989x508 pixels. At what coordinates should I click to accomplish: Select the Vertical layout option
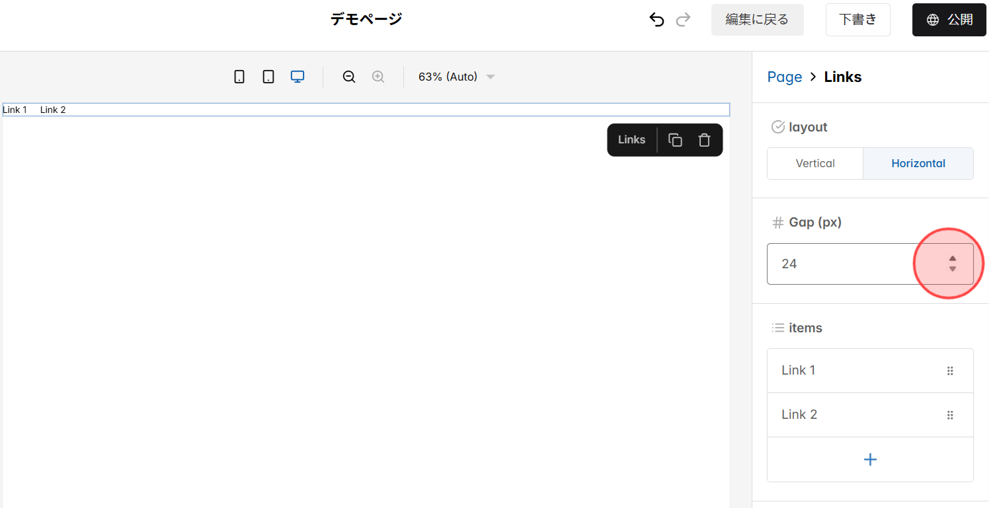click(814, 163)
